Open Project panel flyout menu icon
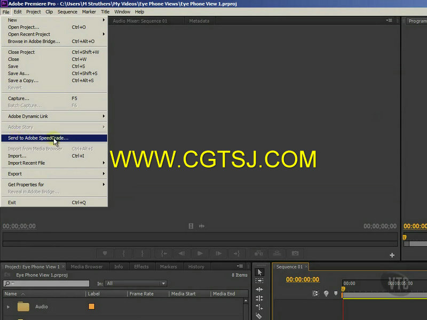Screen dimensions: 427x320 (x=240, y=266)
